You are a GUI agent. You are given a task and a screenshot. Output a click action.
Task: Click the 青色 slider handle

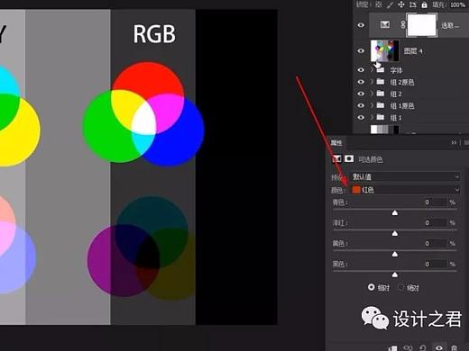click(x=395, y=213)
